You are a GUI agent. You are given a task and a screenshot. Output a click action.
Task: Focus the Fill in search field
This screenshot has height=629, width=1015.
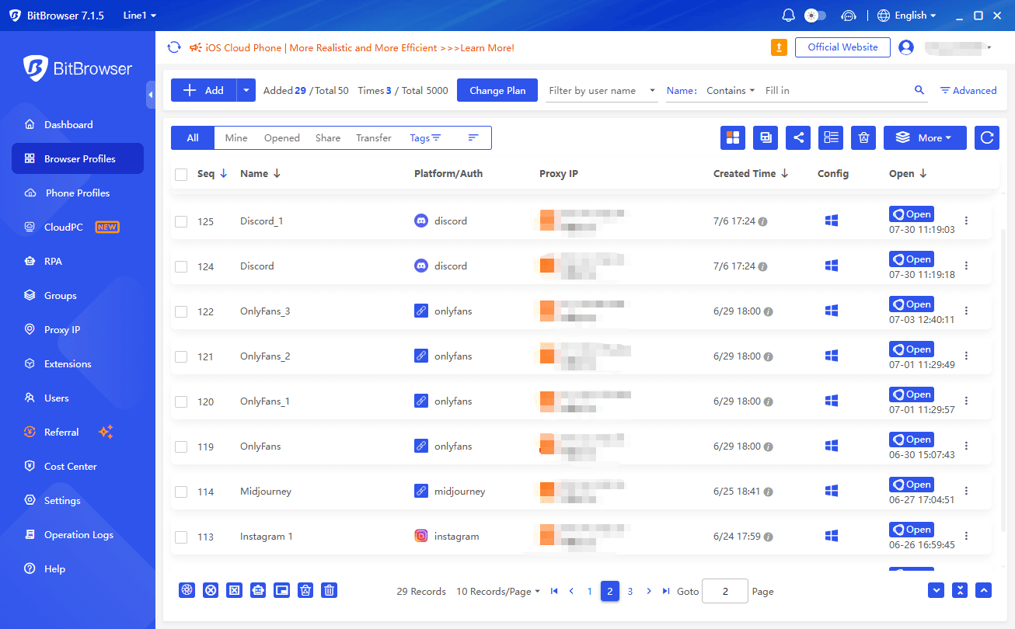(x=835, y=91)
